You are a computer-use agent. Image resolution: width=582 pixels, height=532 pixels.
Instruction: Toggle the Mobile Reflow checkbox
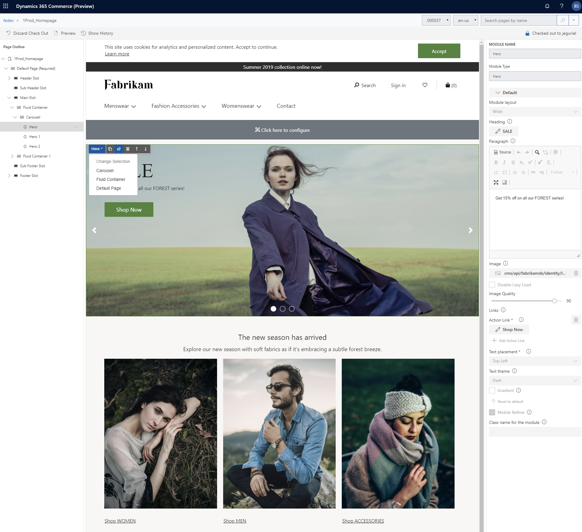[492, 412]
